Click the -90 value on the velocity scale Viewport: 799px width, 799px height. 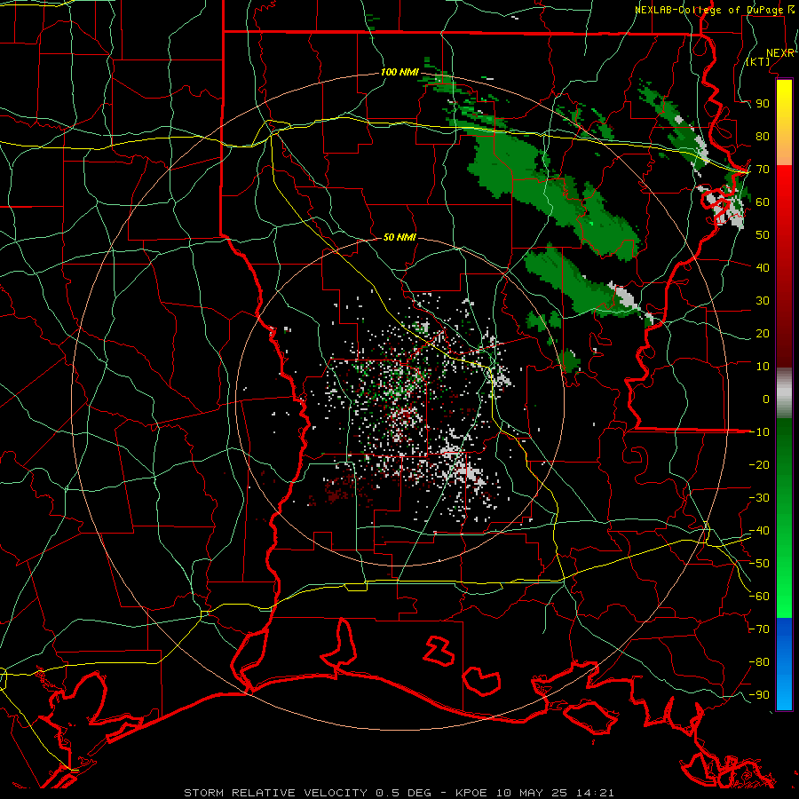[x=759, y=695]
